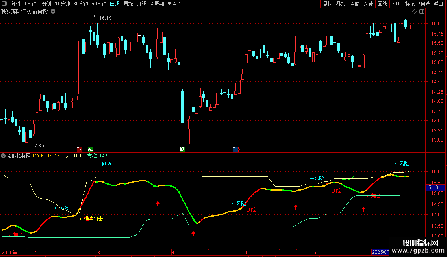447x257 pixels.
Task: Open the 多股 multi-stock view
Action: pyautogui.click(x=355, y=4)
